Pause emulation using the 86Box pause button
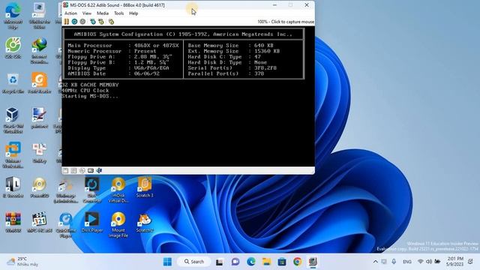Image resolution: width=480 pixels, height=270 pixels. pos(67,22)
